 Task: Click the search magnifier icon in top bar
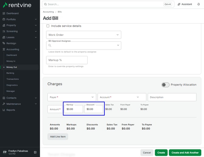45,4
